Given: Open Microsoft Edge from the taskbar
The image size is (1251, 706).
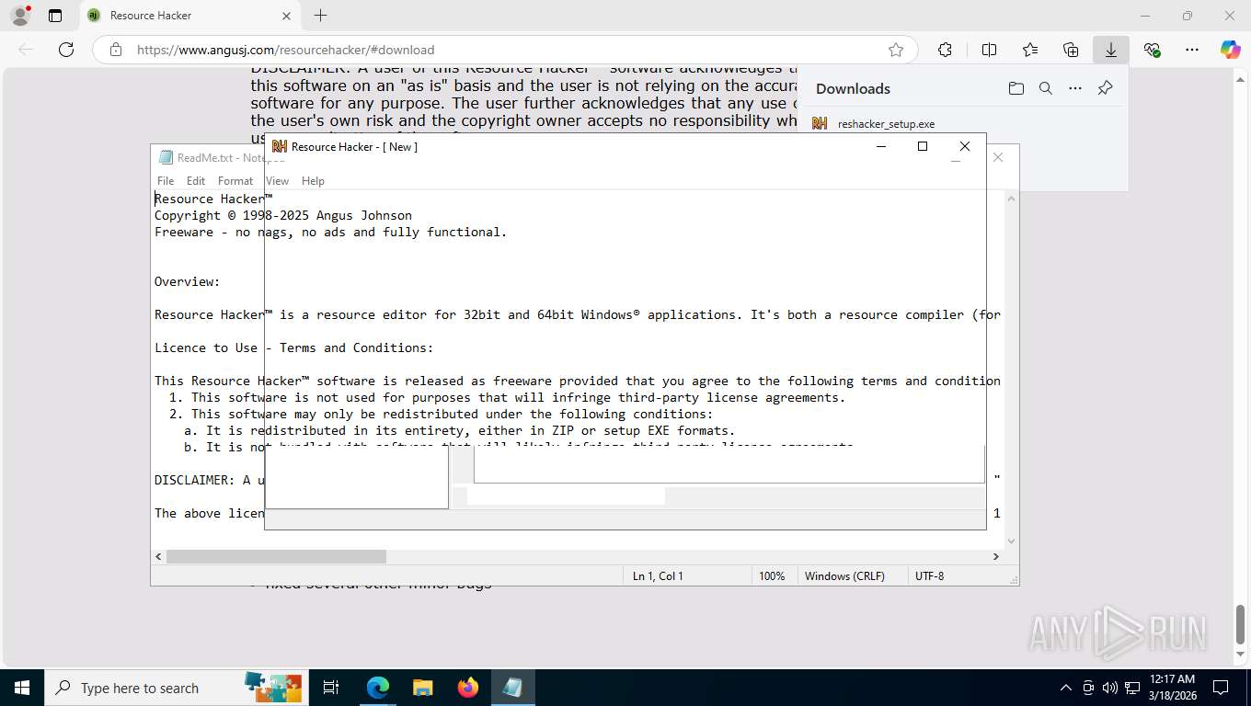Looking at the screenshot, I should 377,688.
